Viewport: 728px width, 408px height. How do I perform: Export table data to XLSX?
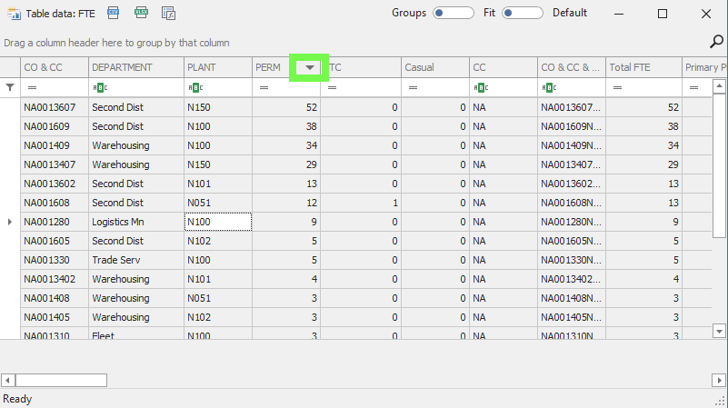pyautogui.click(x=141, y=13)
